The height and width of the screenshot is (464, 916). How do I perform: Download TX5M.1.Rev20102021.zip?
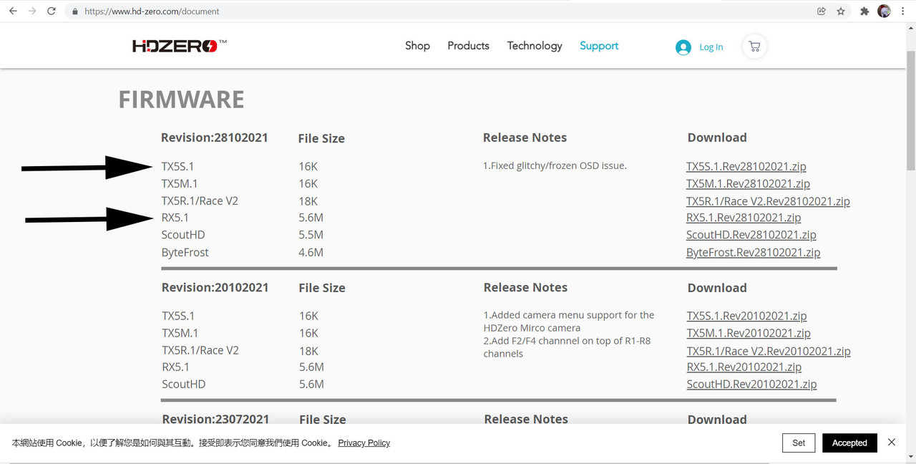point(749,333)
